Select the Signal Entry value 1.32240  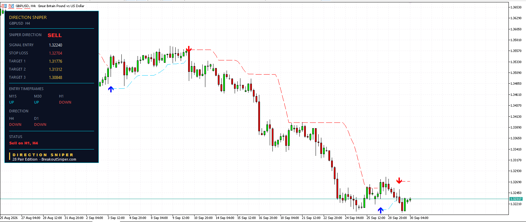pyautogui.click(x=56, y=45)
